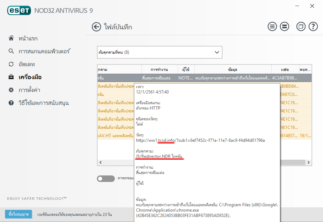This screenshot has width=323, height=222.
Task: Click the table's right scroll arrow
Action: coord(308,163)
